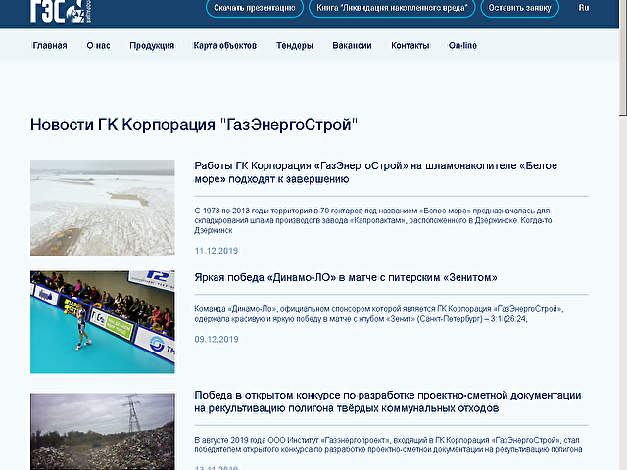This screenshot has height=470, width=627.
Task: Open the Продукция menu item
Action: (x=152, y=46)
